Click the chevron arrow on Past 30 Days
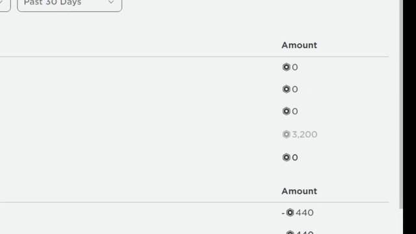Screen dimensions: 416x234 (x=111, y=3)
